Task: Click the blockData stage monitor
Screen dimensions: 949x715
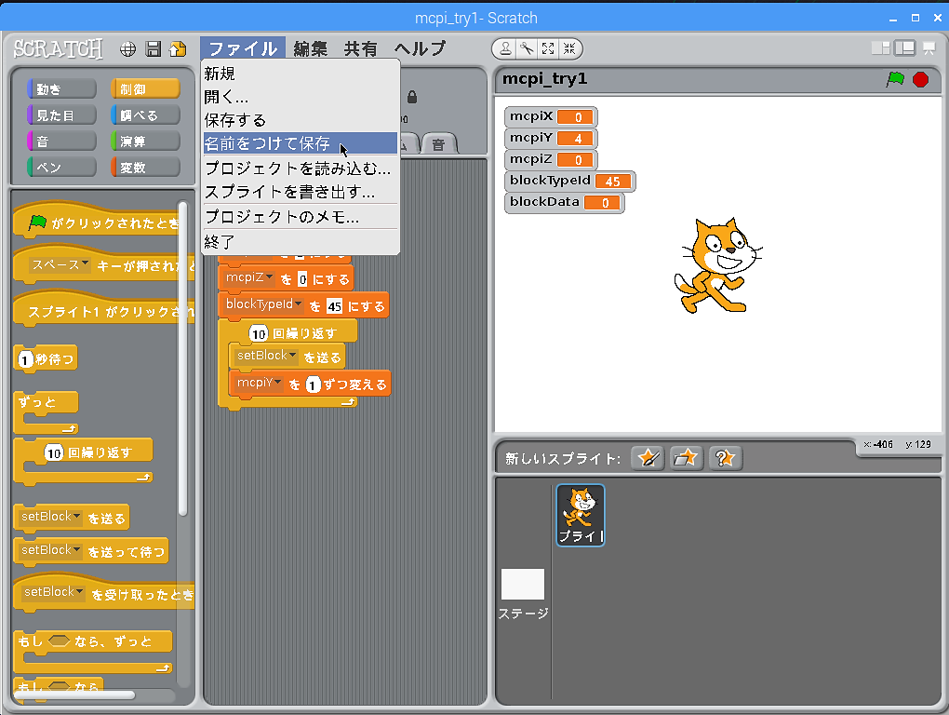Action: coord(564,202)
